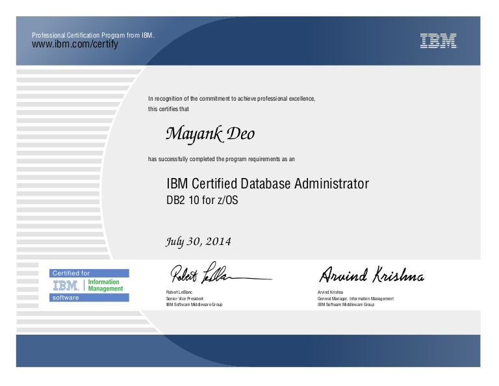Click the date 'July 30, 2014'
499x386 pixels.
[x=198, y=242]
